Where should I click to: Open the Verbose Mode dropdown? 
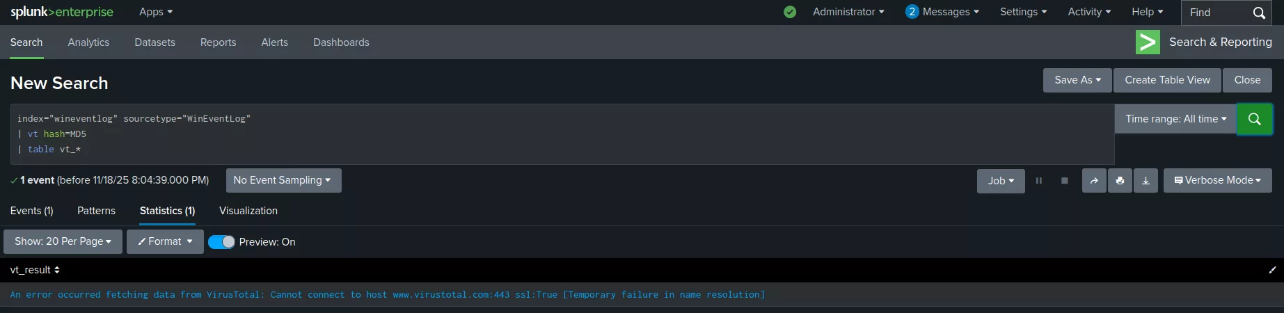[x=1217, y=180]
